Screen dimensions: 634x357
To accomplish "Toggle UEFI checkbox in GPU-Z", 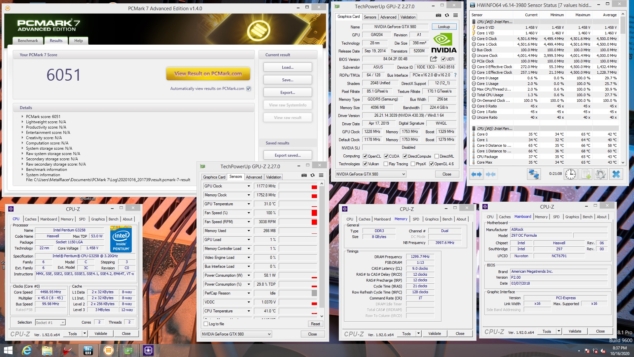I will (x=443, y=59).
